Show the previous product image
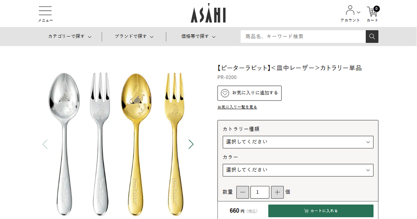 point(45,144)
